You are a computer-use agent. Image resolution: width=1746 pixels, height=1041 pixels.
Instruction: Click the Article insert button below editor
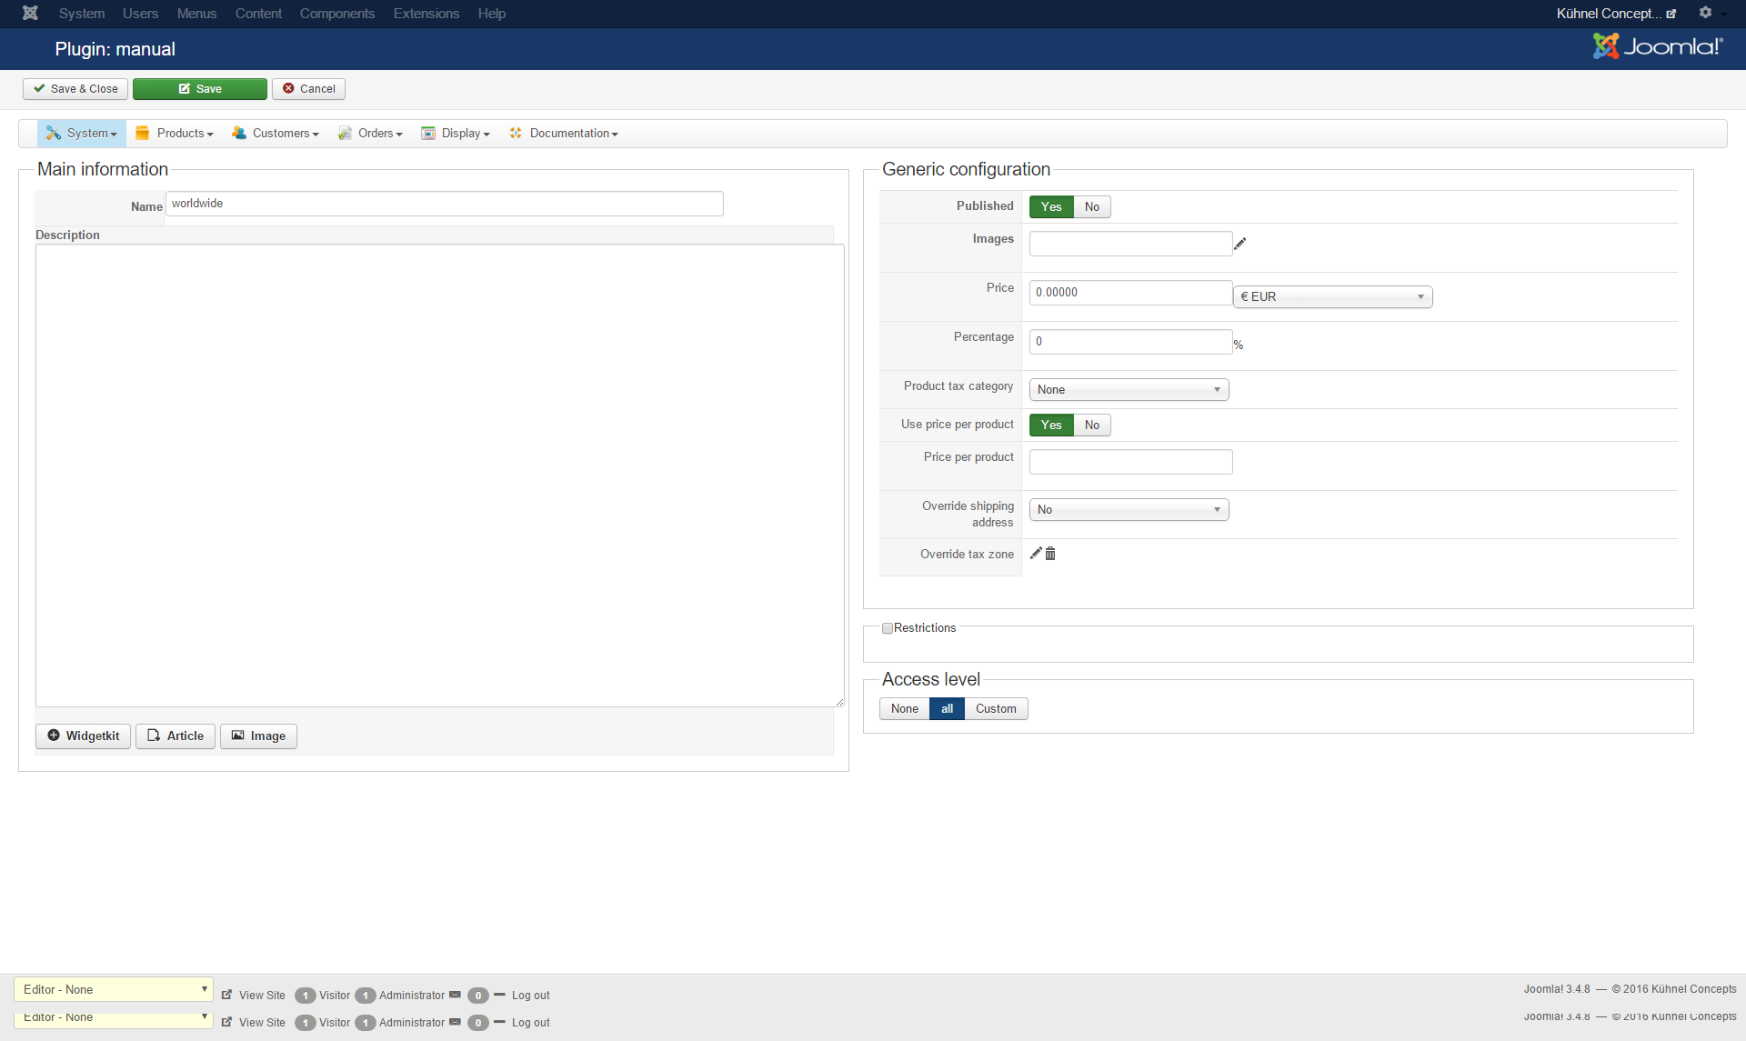pos(176,736)
